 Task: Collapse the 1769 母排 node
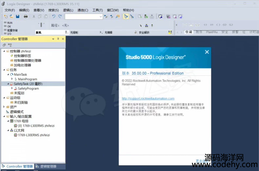coord(8,121)
